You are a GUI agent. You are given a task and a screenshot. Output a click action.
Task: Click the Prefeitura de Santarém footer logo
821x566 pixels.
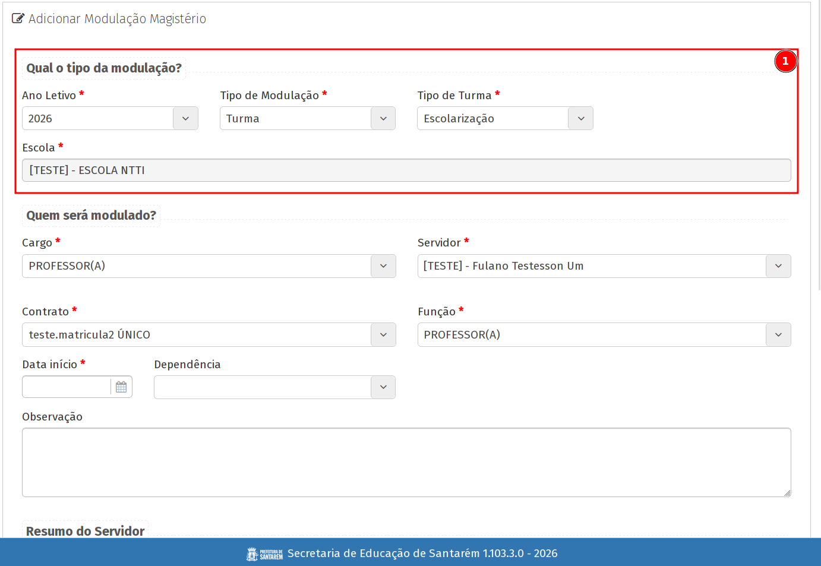tap(264, 554)
